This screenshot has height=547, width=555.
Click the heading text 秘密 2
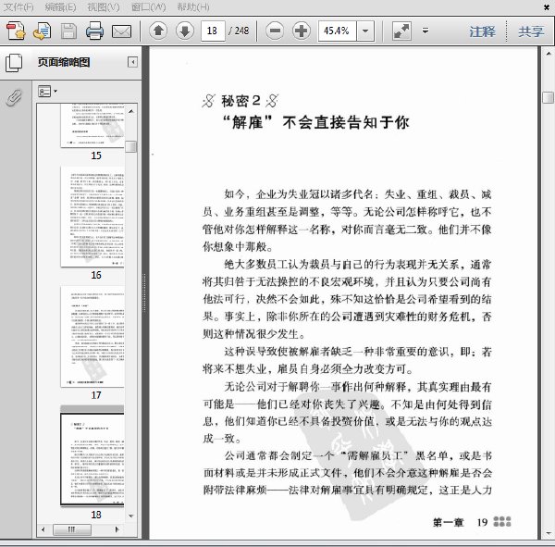pos(241,101)
